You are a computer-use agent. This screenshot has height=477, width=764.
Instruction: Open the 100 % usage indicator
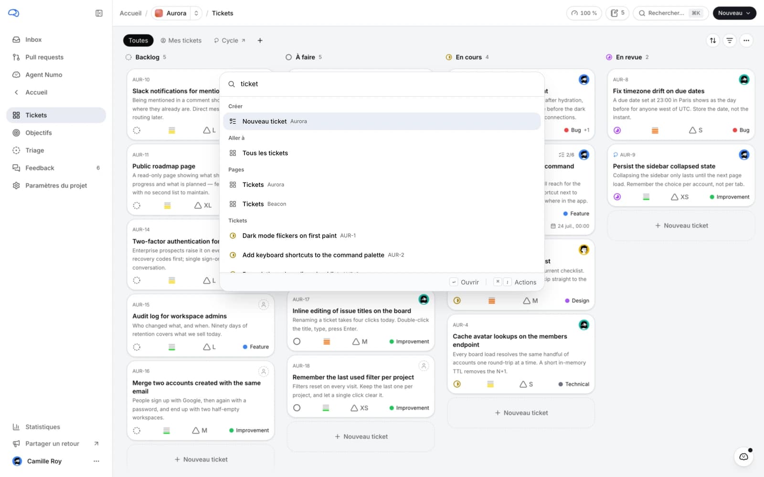(x=584, y=13)
